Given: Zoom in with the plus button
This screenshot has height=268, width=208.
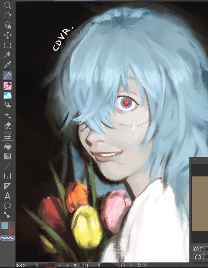Looking at the screenshot, I should (x=68, y=265).
